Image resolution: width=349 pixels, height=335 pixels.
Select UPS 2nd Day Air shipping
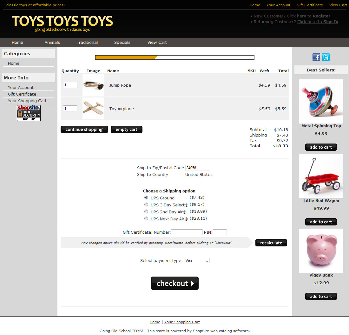tap(146, 211)
